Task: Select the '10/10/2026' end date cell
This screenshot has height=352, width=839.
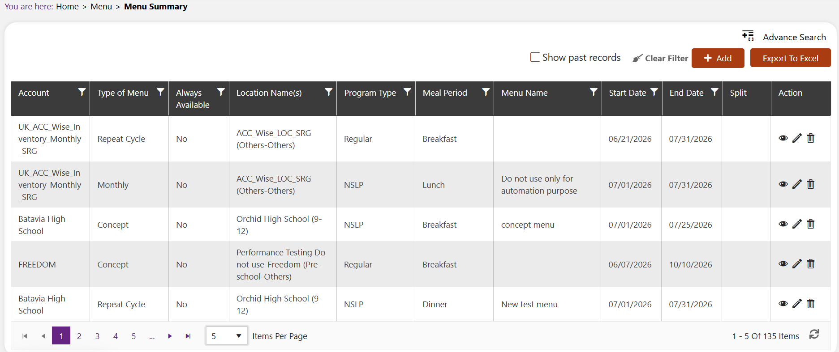Action: (x=692, y=264)
